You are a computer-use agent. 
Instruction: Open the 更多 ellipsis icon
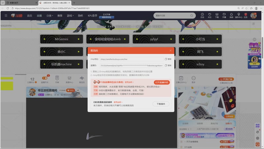193,78
